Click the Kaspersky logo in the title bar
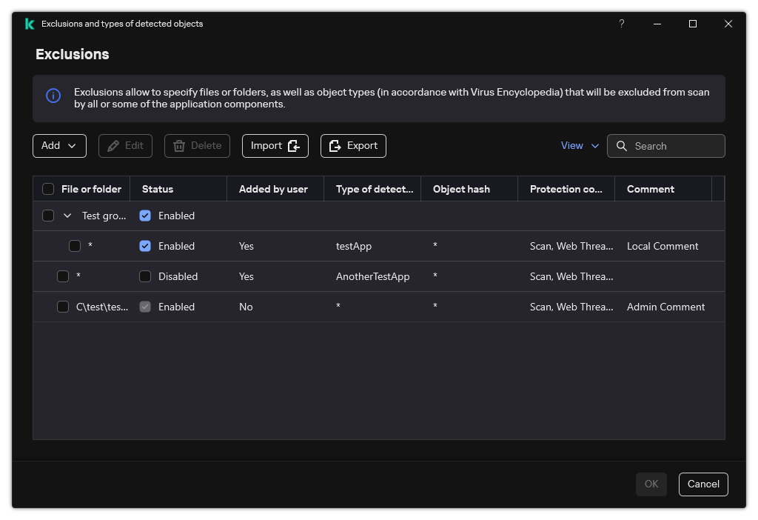 point(30,24)
